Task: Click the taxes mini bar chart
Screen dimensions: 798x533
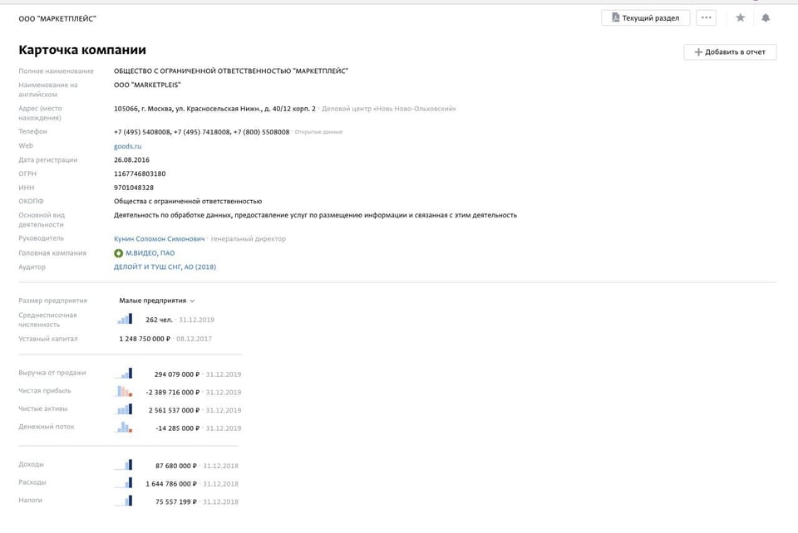Action: pyautogui.click(x=124, y=501)
